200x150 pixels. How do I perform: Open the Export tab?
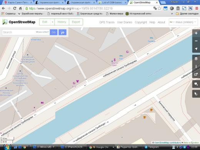[x=76, y=22]
